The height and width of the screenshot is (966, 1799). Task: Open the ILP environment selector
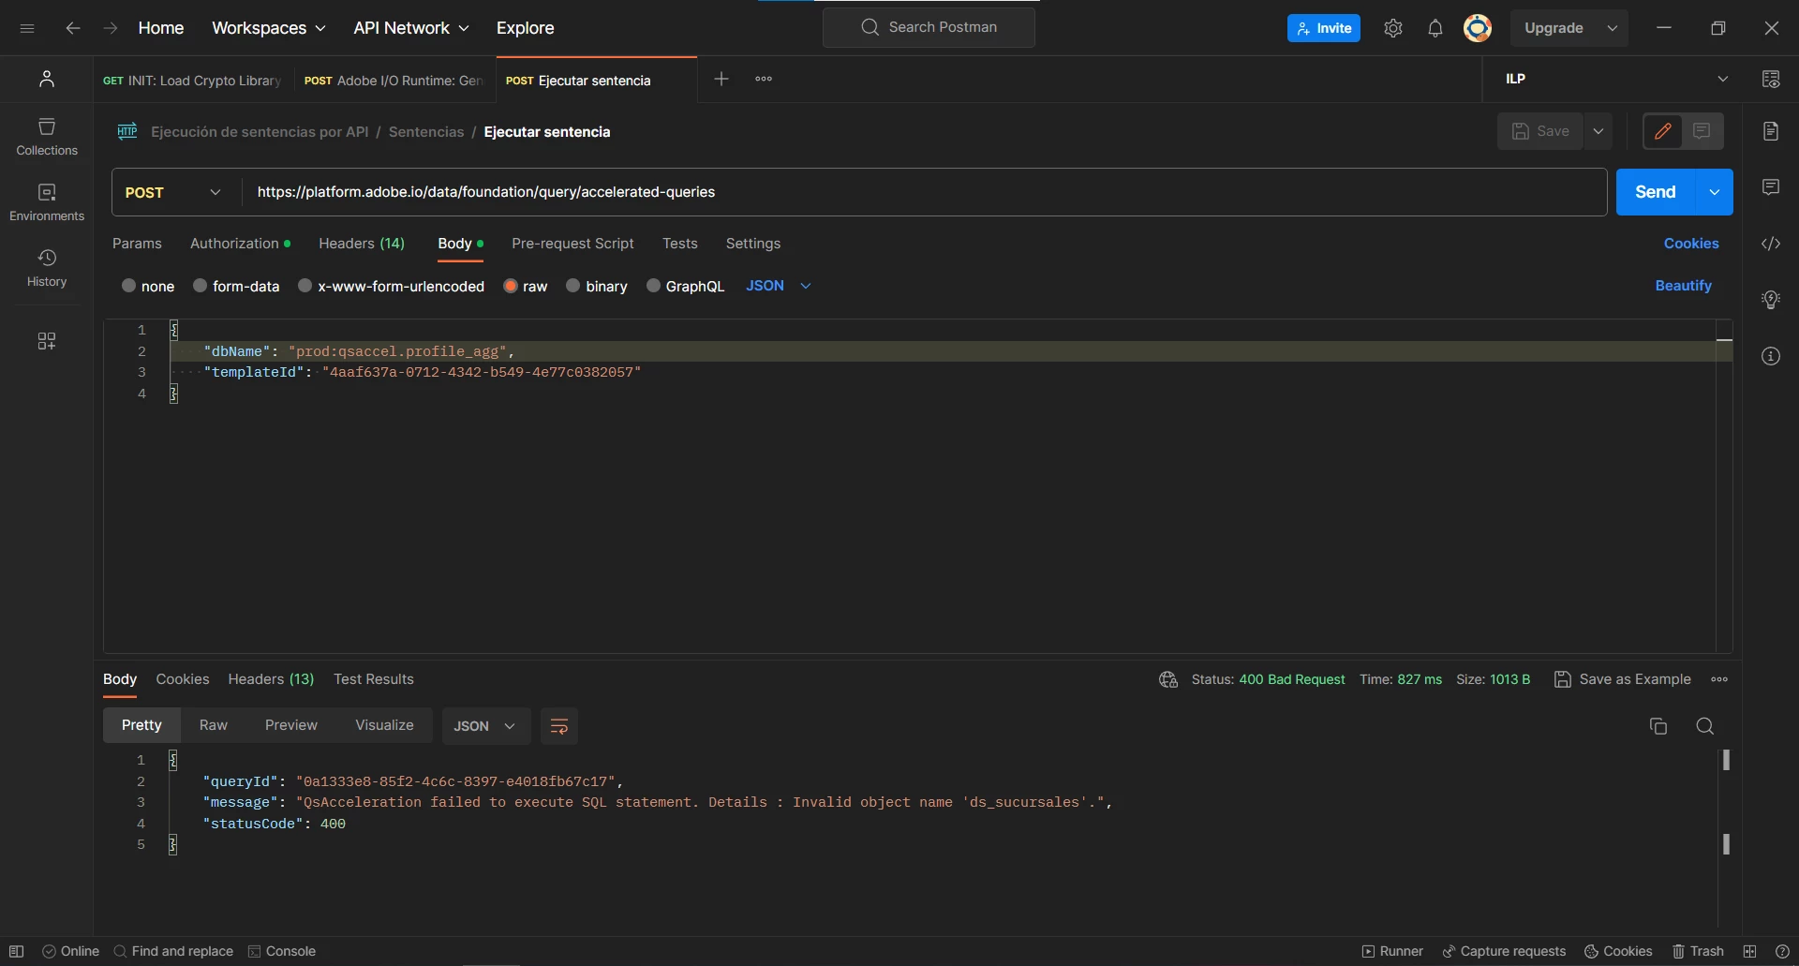[x=1617, y=79]
